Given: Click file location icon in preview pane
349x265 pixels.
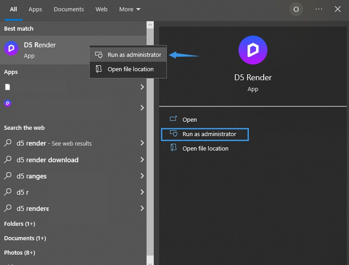Looking at the screenshot, I should pos(174,147).
